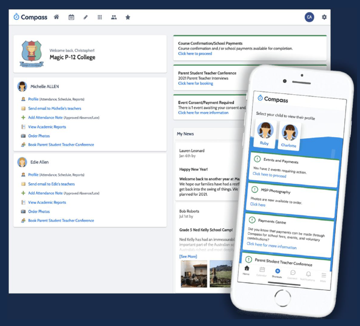Click here to proceed with Course Confirmation
The width and height of the screenshot is (360, 326).
(195, 54)
